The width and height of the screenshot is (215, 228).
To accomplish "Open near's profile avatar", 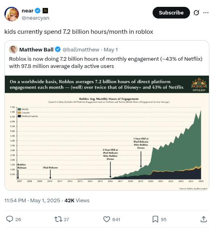I will (12, 14).
